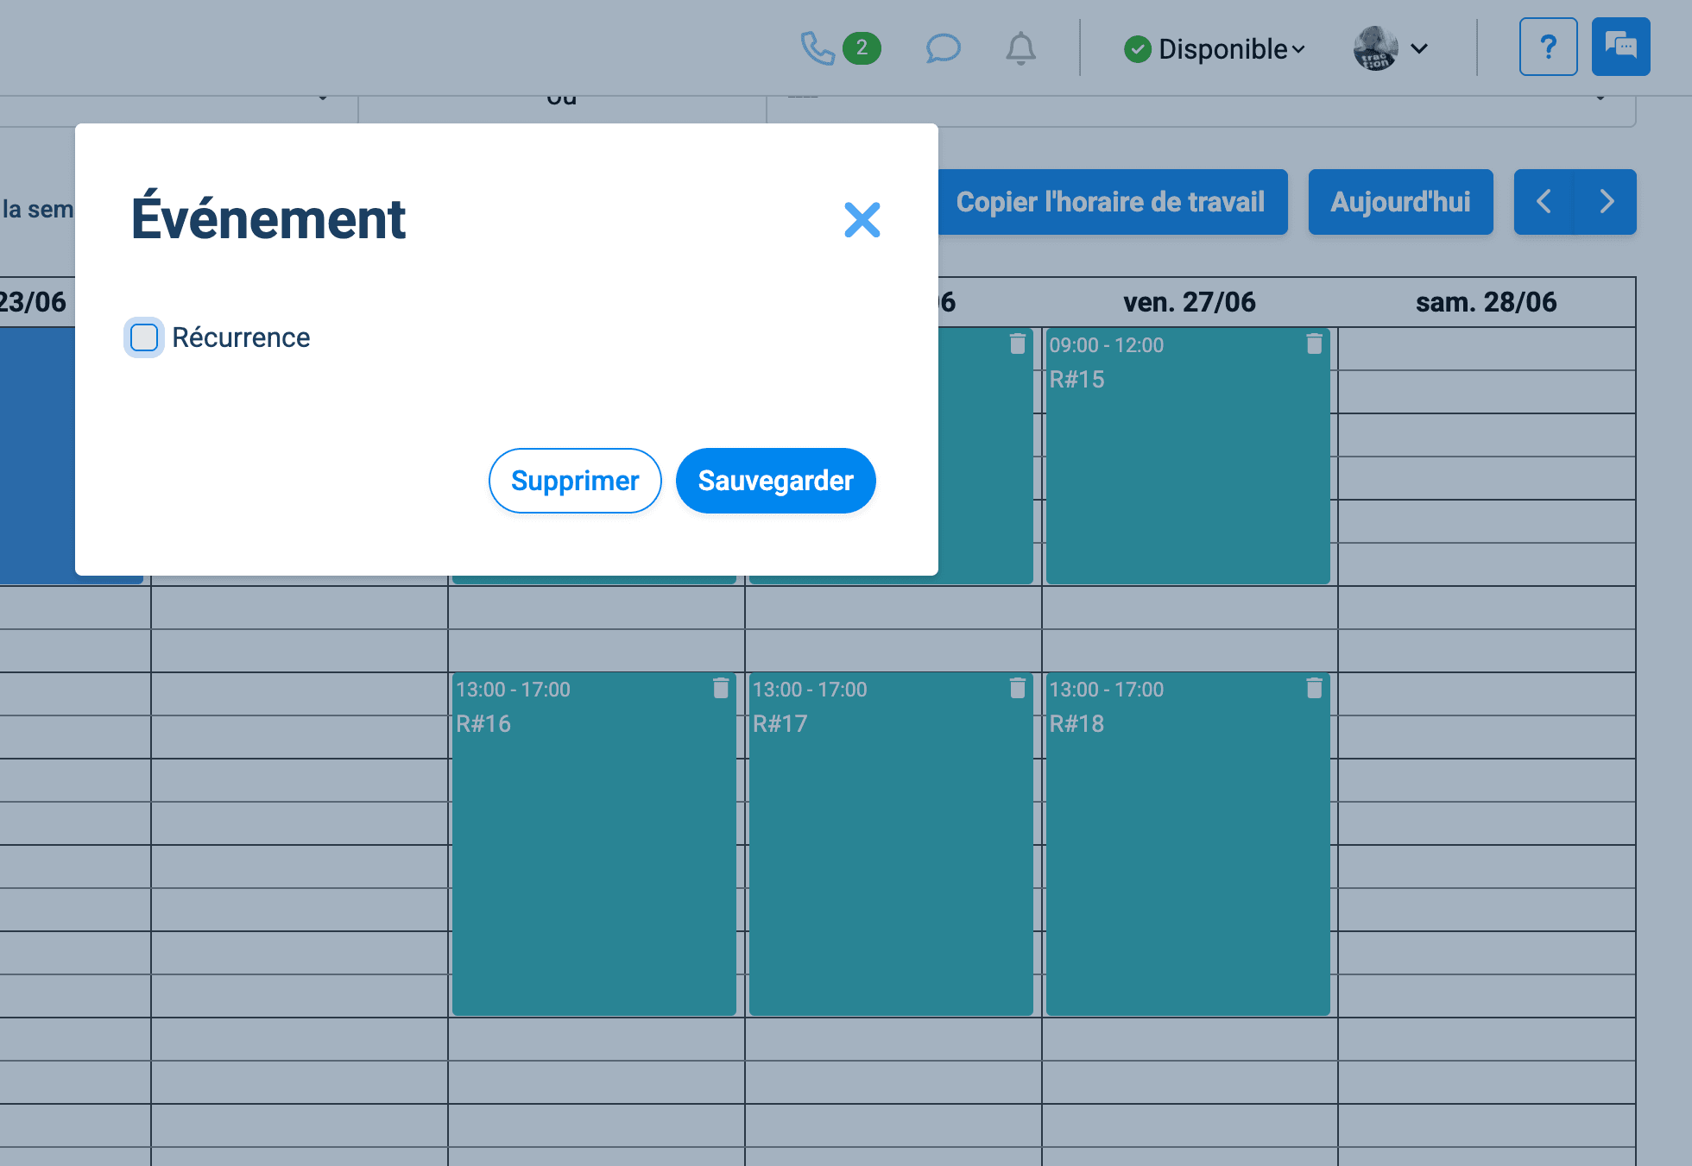Click the Aujourd'hui button
This screenshot has width=1692, height=1166.
click(1400, 202)
